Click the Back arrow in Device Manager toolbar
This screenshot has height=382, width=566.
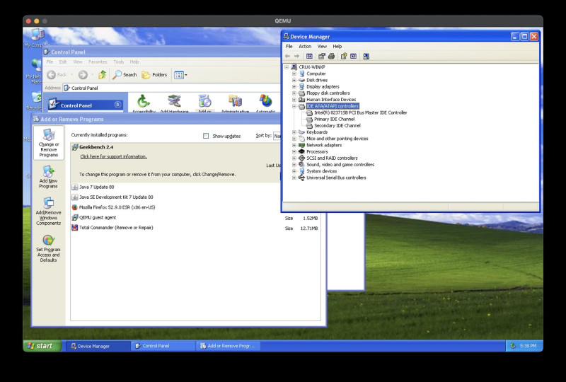288,57
